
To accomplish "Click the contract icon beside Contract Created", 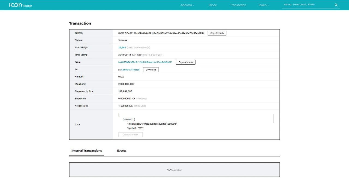I will (x=119, y=70).
